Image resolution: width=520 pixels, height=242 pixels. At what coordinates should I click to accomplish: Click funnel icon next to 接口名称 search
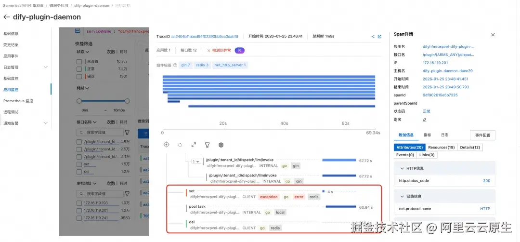(127, 133)
